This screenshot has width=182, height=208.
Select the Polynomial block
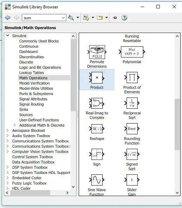(132, 52)
